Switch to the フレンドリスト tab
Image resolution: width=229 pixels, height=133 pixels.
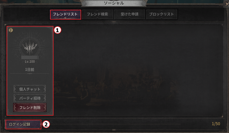(65, 14)
